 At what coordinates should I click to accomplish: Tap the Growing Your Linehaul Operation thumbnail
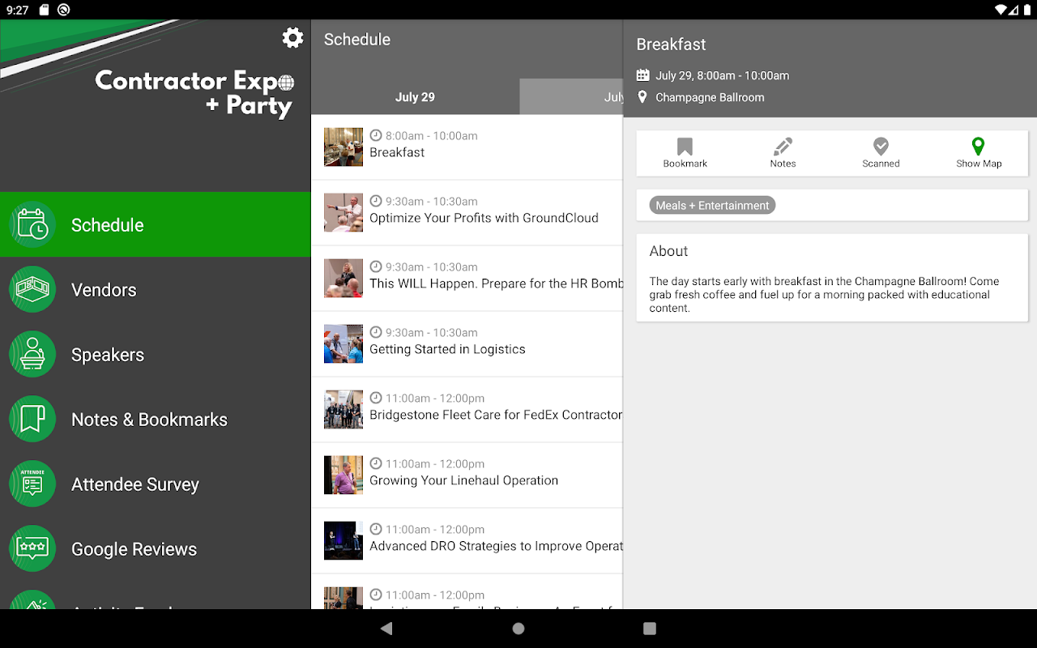pyautogui.click(x=344, y=475)
